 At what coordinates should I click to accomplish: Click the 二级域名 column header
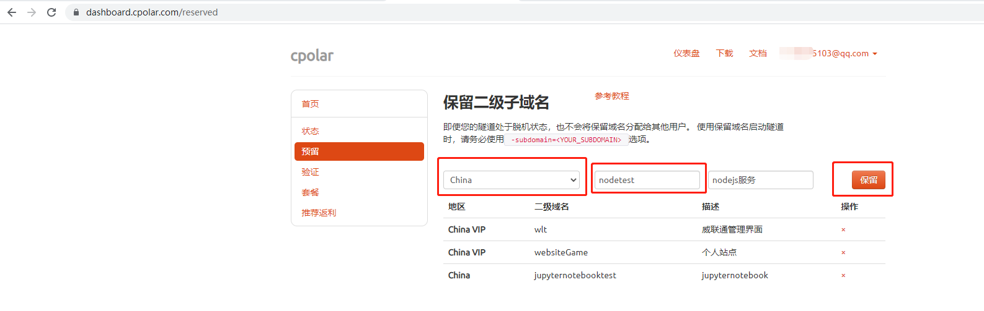point(552,207)
